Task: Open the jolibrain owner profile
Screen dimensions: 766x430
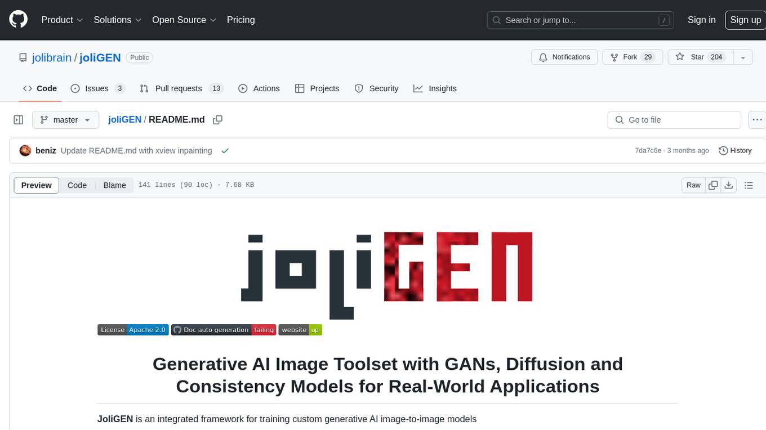Action: [52, 57]
